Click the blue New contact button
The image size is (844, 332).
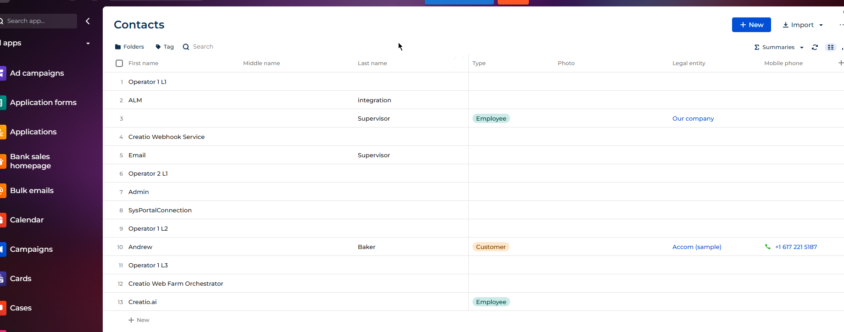point(751,25)
